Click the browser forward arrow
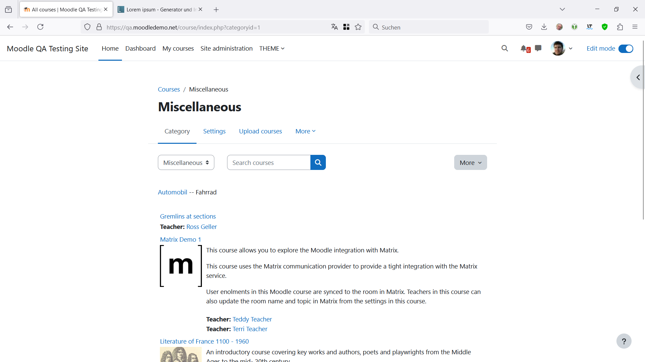The width and height of the screenshot is (645, 362). [x=25, y=27]
